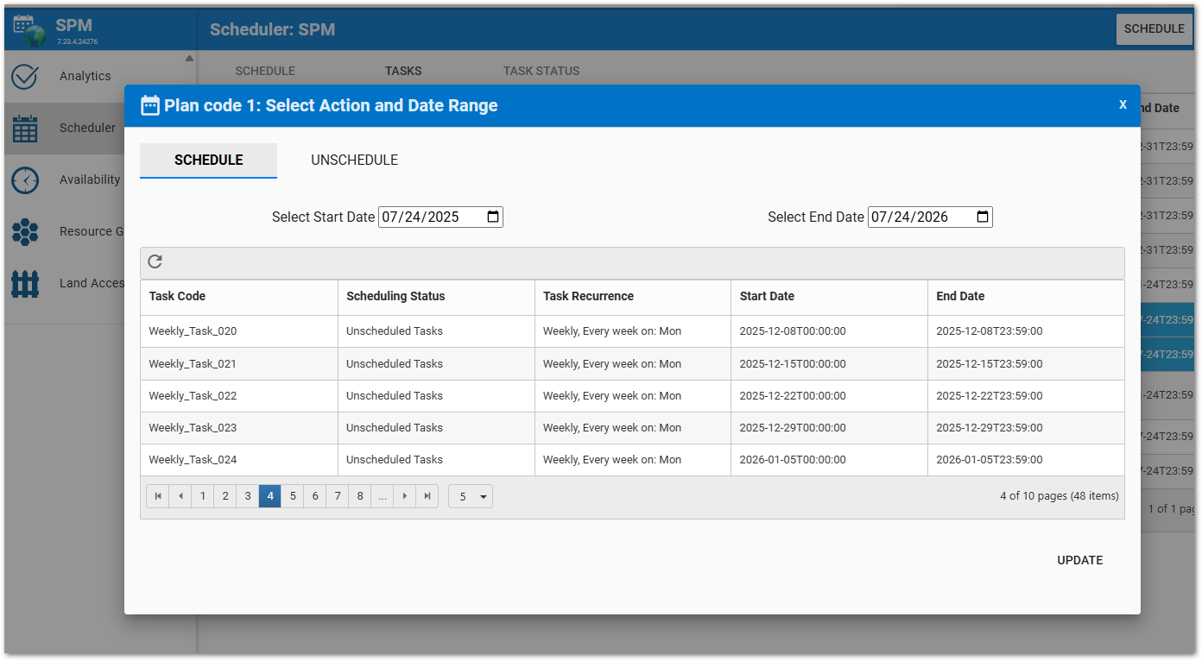Open the End Date calendar picker icon
The height and width of the screenshot is (661, 1202).
point(983,217)
